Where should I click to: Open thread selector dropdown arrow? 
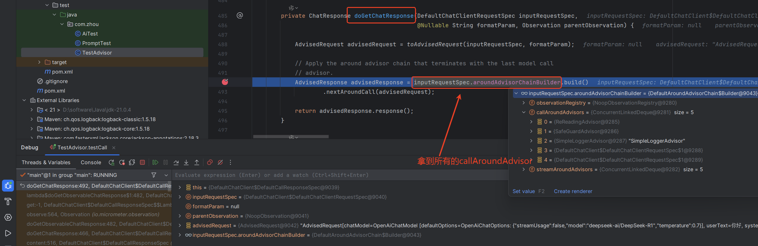166,175
